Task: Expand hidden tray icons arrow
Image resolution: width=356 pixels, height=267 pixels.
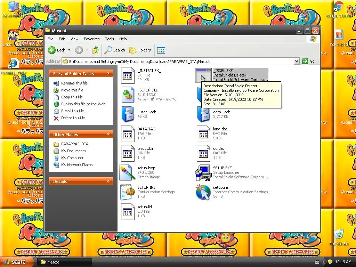Action: [x=324, y=262]
